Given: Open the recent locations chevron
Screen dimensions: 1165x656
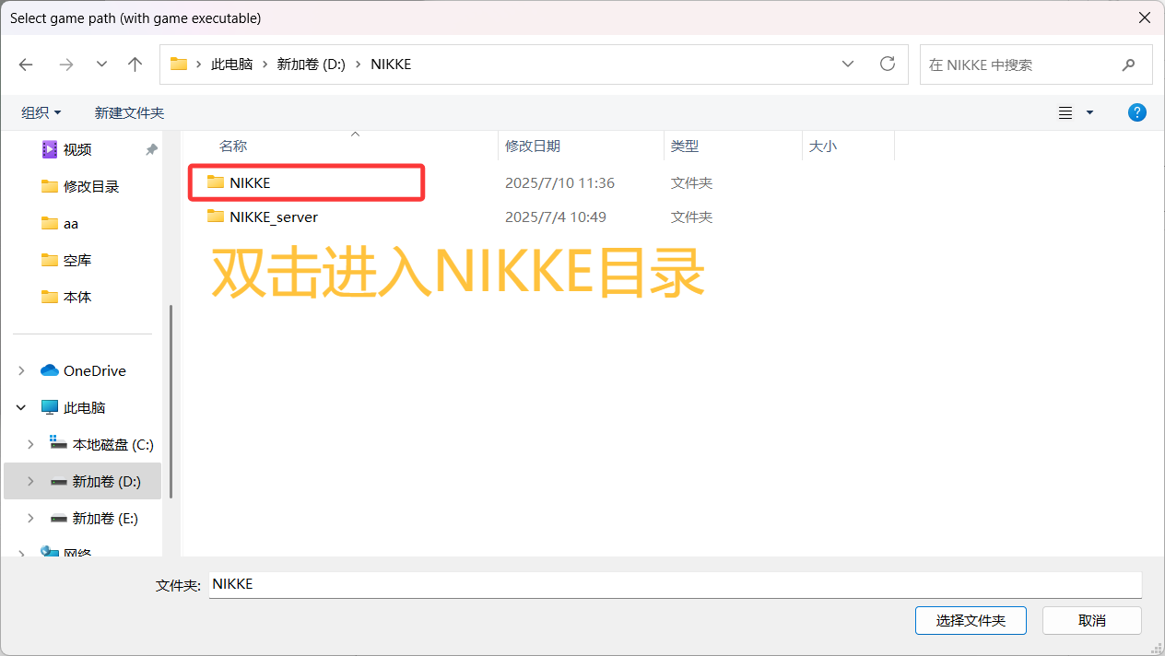Looking at the screenshot, I should point(101,64).
